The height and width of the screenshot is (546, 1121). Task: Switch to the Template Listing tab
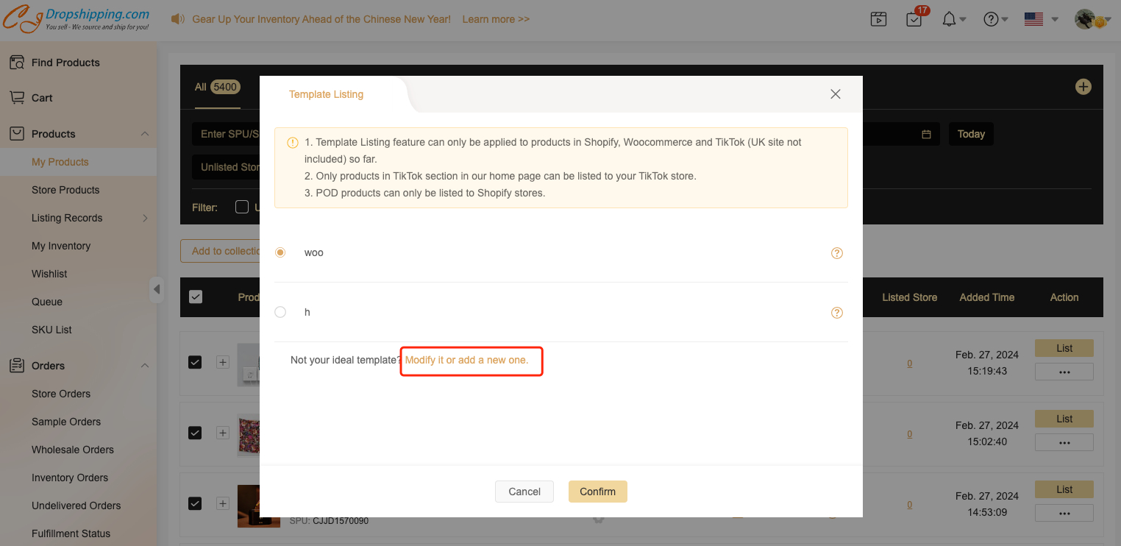click(326, 94)
